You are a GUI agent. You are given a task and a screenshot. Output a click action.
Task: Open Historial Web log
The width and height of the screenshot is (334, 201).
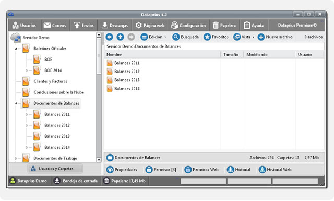(x=275, y=170)
